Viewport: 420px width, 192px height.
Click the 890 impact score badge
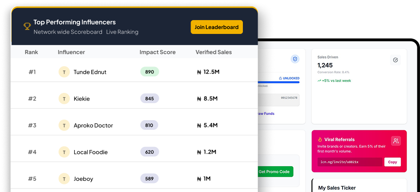point(149,72)
